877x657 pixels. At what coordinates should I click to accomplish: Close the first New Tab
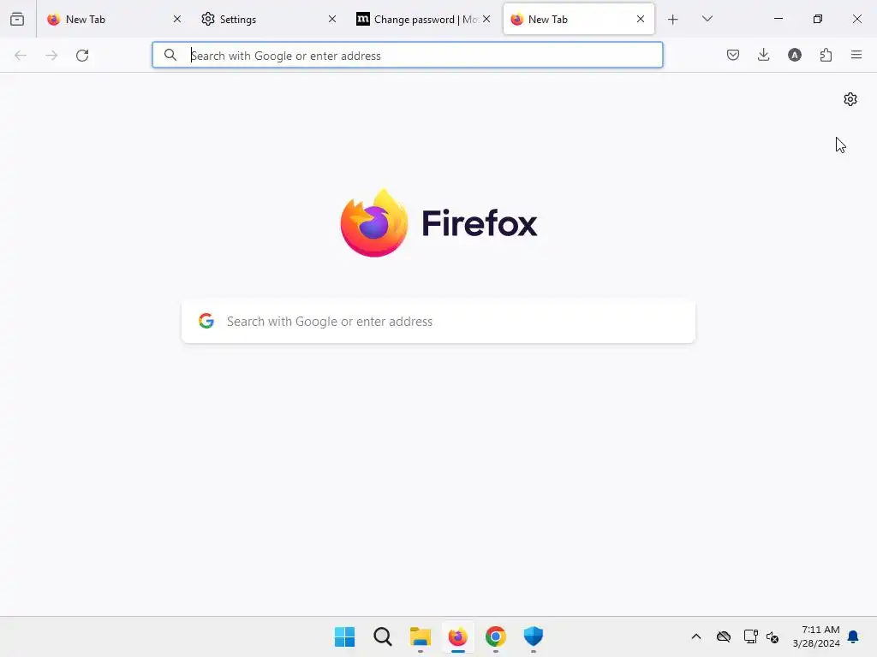click(x=177, y=19)
